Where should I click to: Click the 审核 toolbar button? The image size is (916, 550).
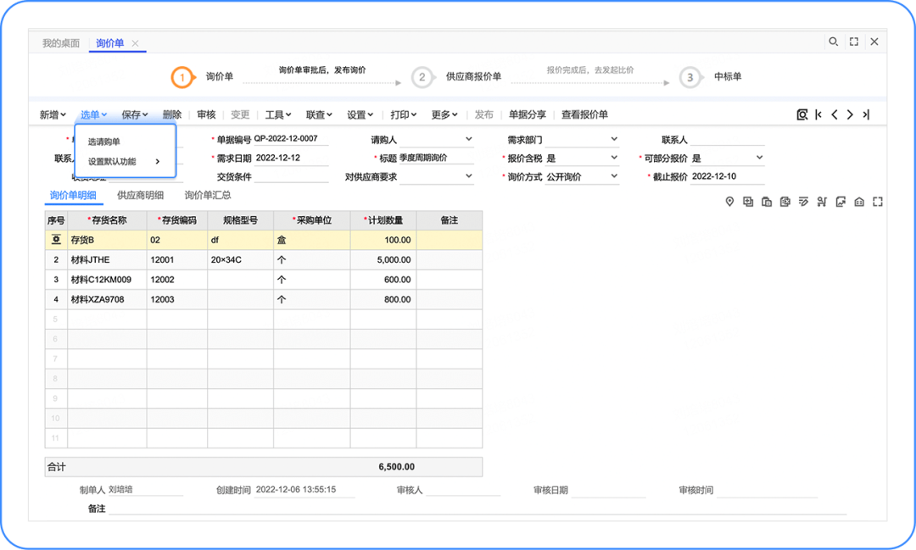pos(206,115)
